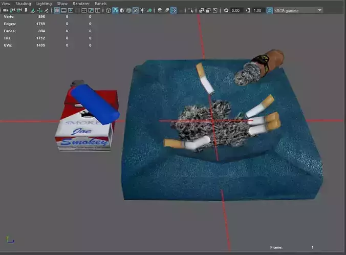
Task: Select the blue lighter model
Action: point(95,104)
